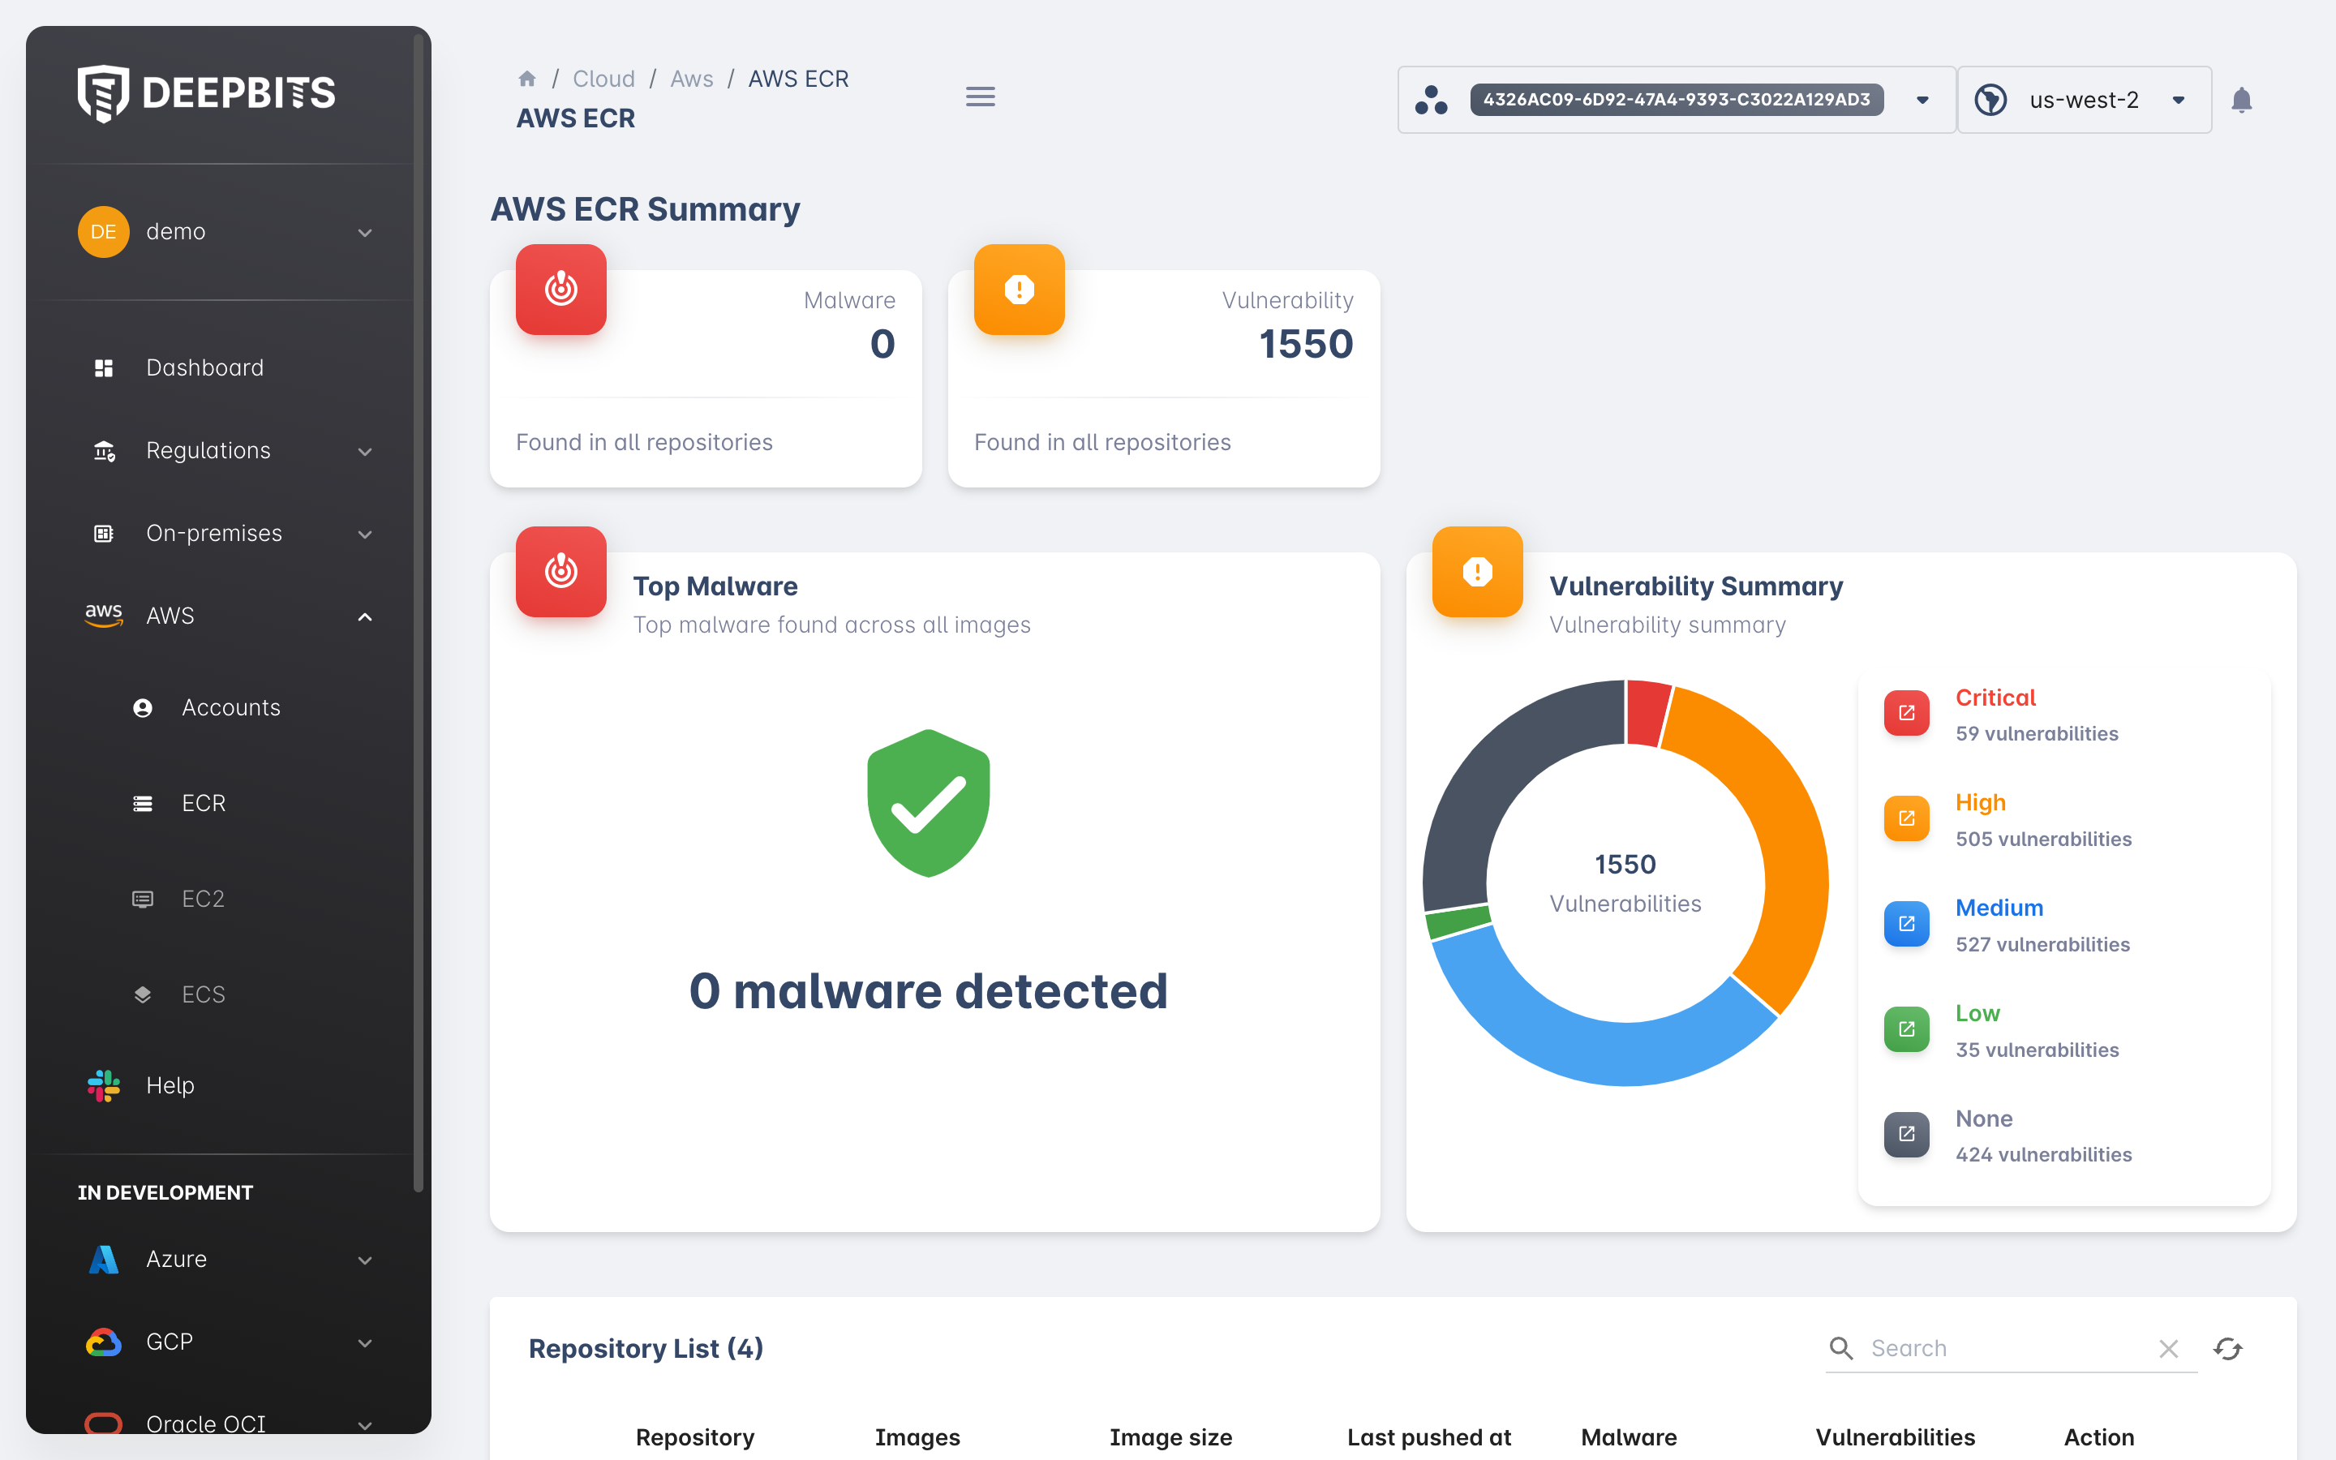2336x1460 pixels.
Task: Toggle the hamburger sidebar menu icon
Action: pyautogui.click(x=980, y=97)
